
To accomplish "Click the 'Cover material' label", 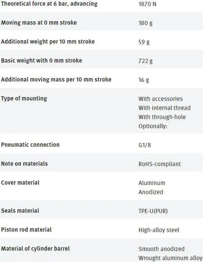I will (20, 183).
